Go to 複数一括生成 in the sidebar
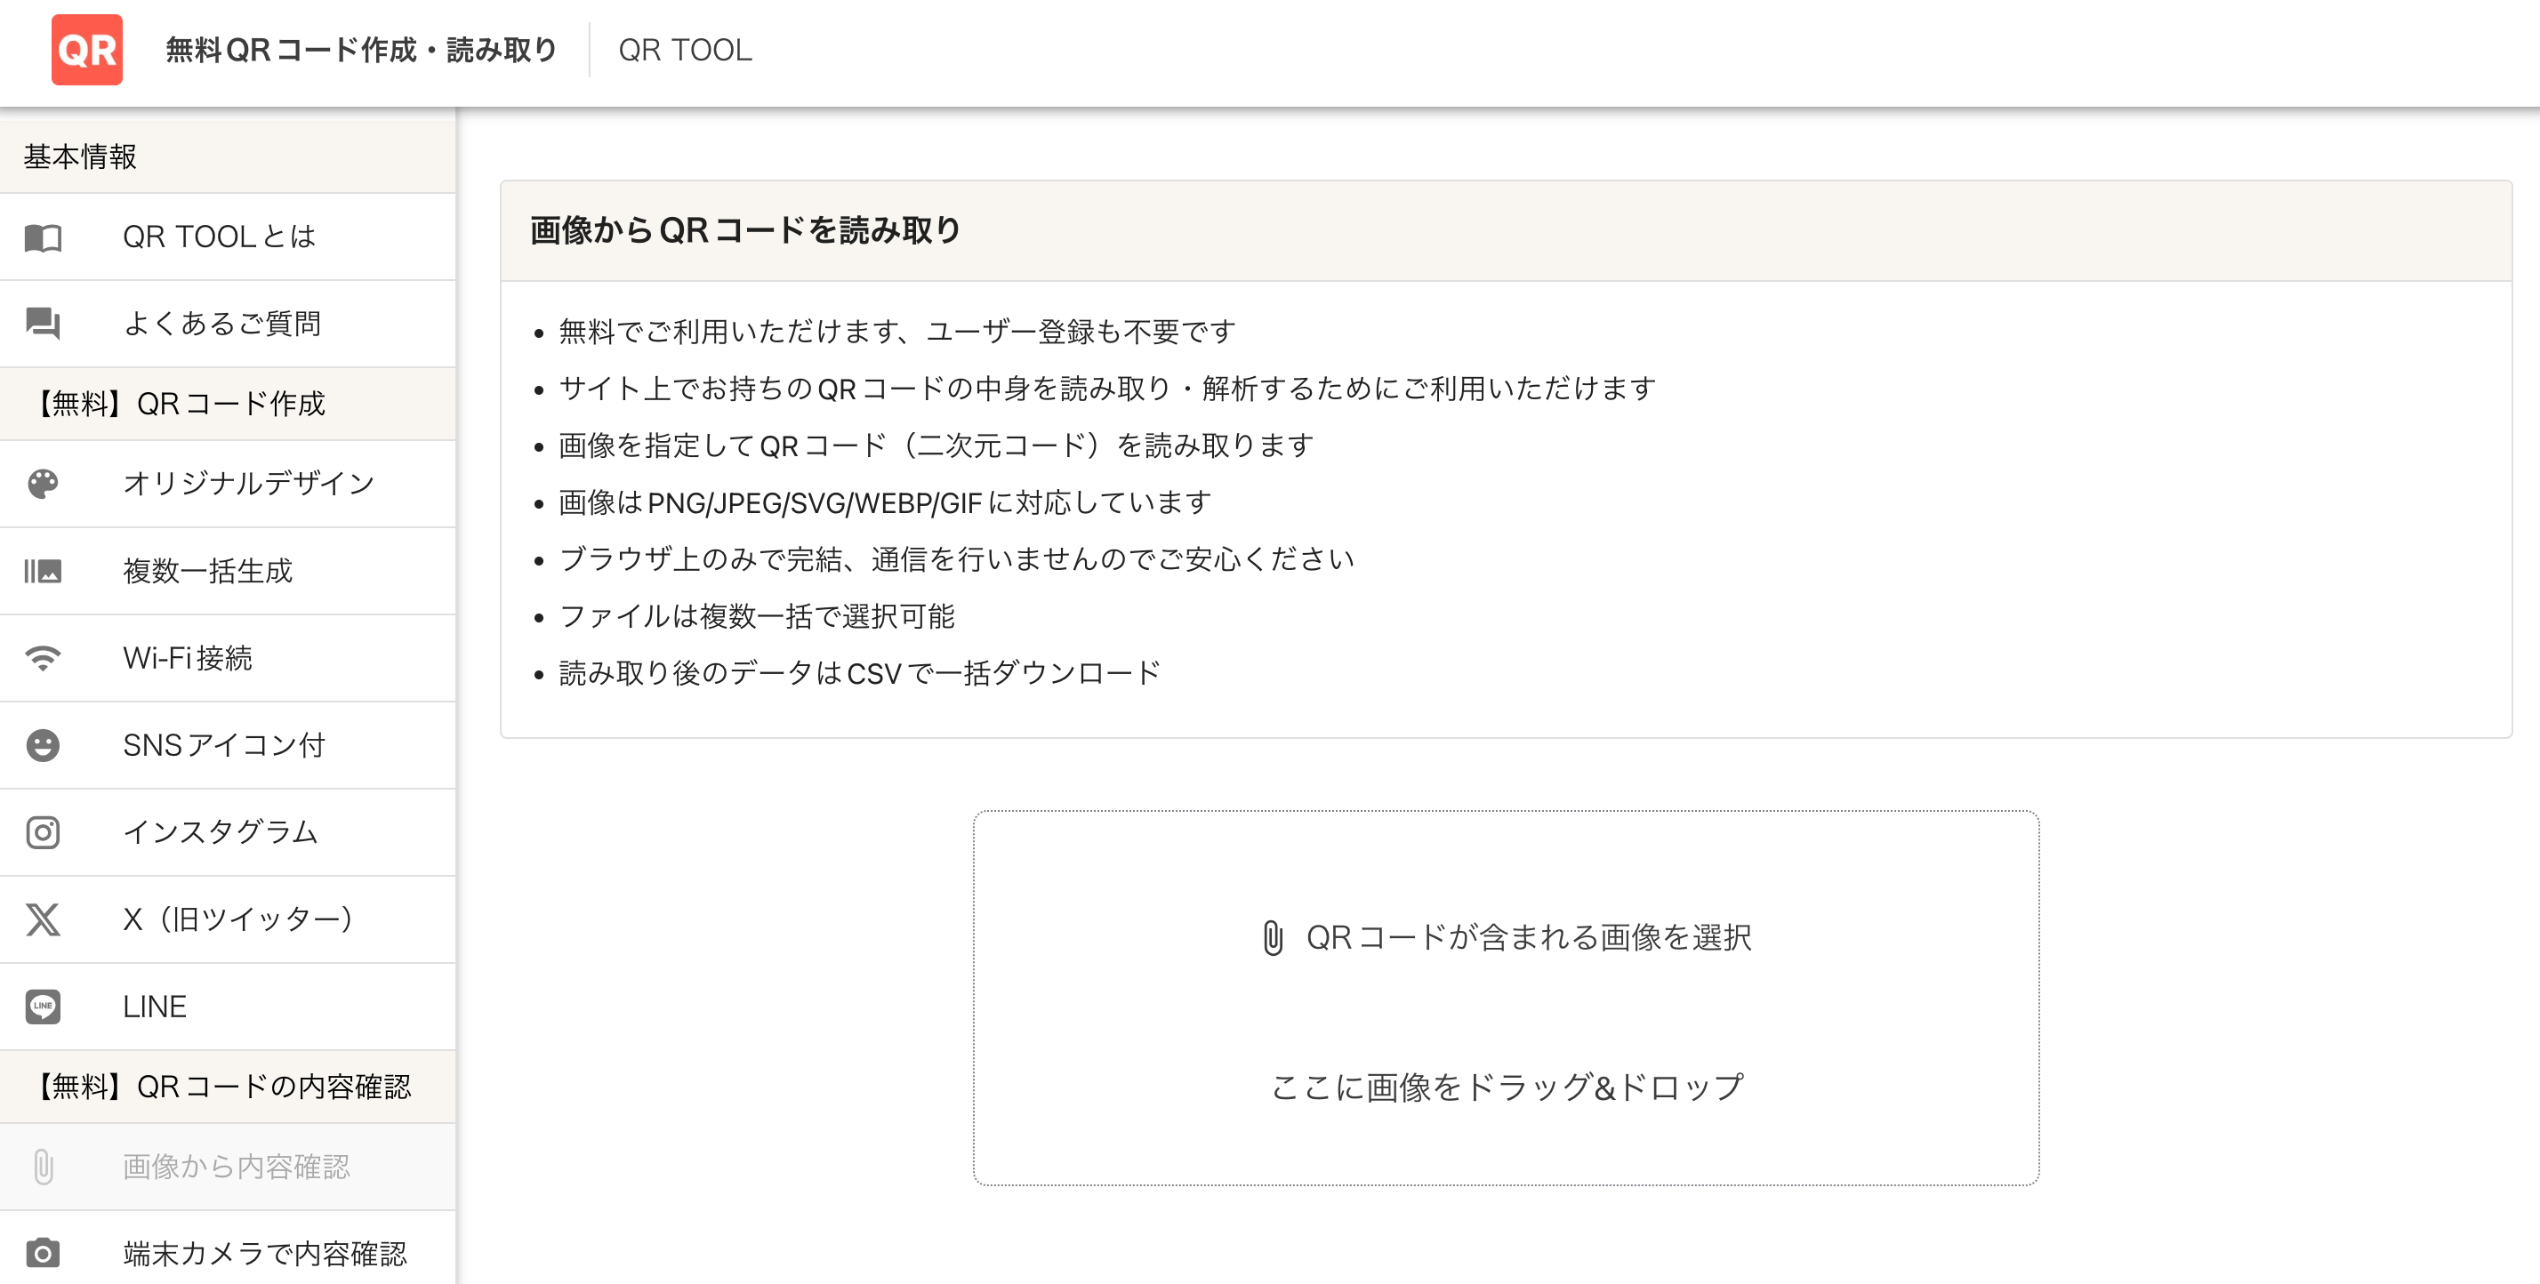2540x1284 pixels. pyautogui.click(x=207, y=571)
